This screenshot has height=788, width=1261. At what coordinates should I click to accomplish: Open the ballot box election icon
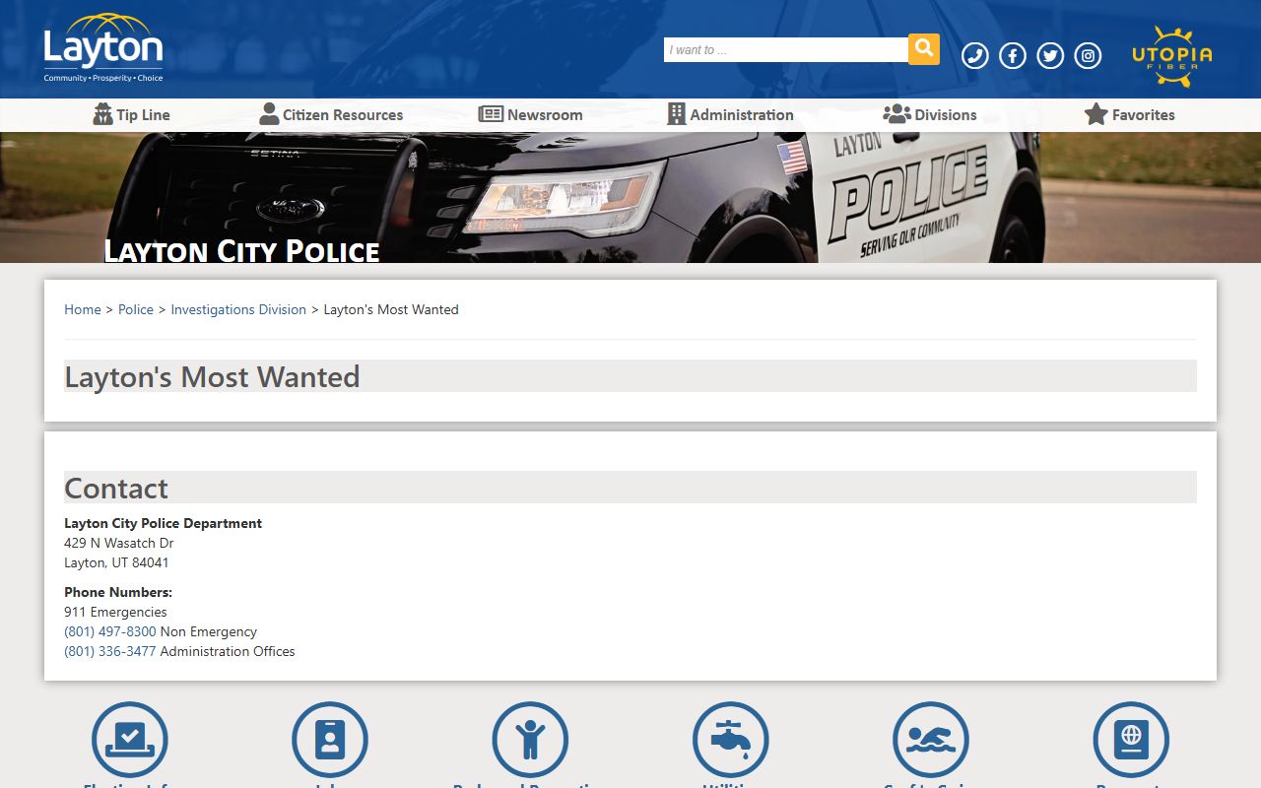click(130, 740)
